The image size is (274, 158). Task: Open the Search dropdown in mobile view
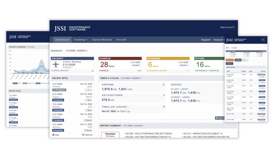pos(229,64)
